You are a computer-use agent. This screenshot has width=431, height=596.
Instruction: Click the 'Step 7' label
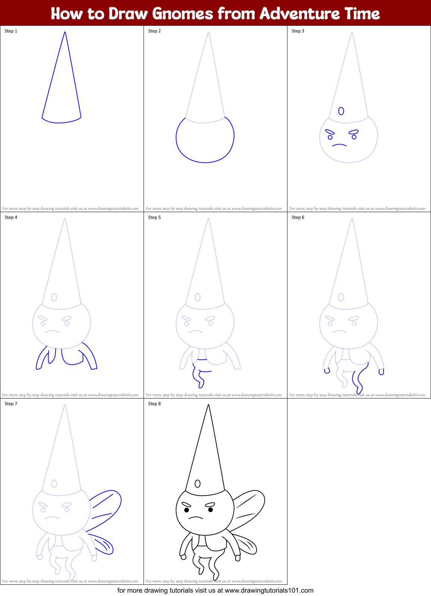point(11,404)
